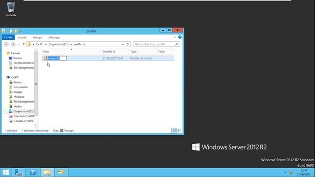Click the magnifier search icon
This screenshot has height=177, width=315.
click(177, 44)
